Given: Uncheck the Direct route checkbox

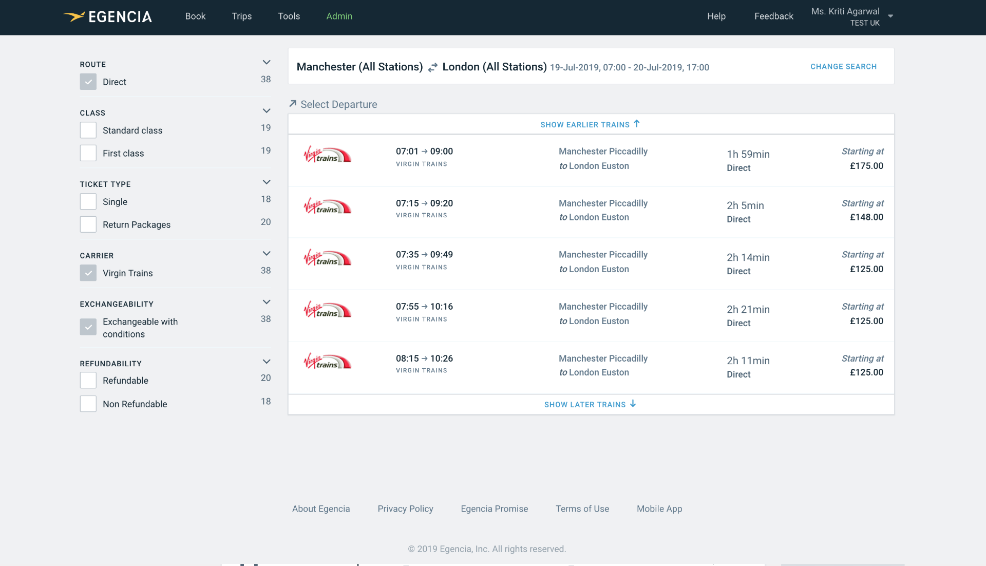Looking at the screenshot, I should [88, 82].
